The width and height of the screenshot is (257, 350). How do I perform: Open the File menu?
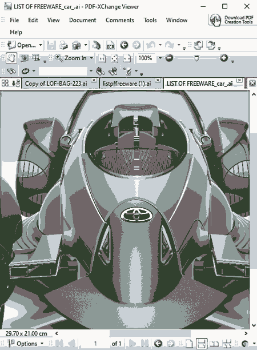14,20
